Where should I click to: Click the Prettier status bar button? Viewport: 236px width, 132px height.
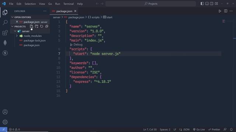214,129
